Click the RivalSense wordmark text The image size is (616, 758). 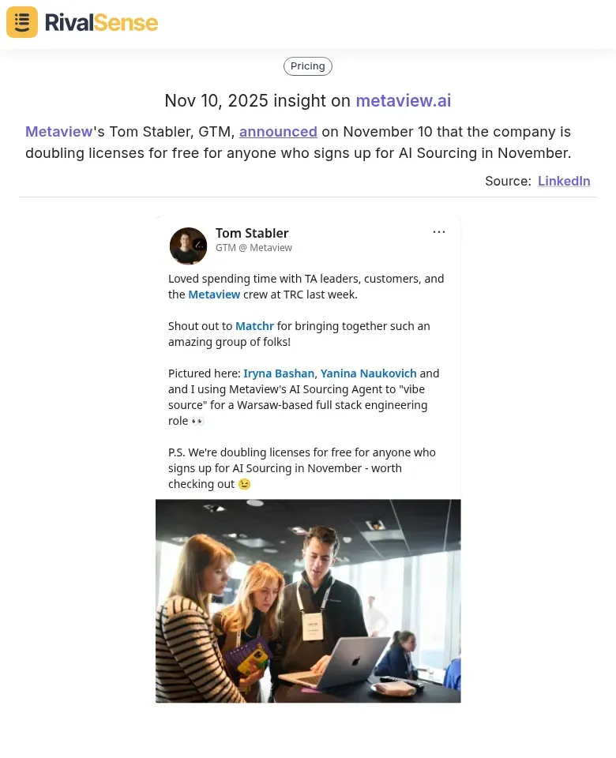point(101,22)
